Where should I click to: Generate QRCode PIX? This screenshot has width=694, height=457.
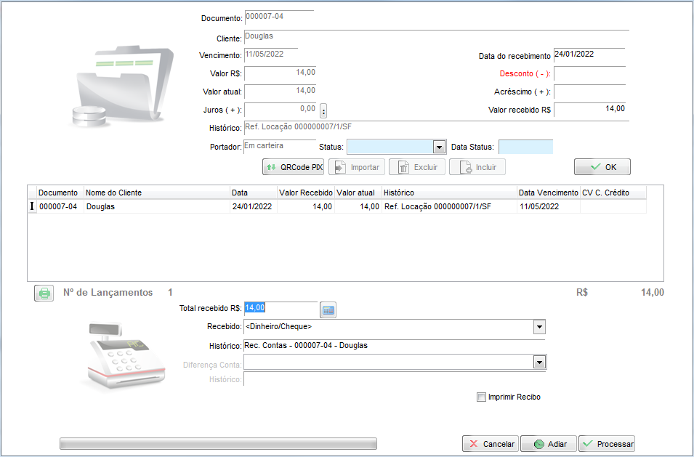(294, 167)
